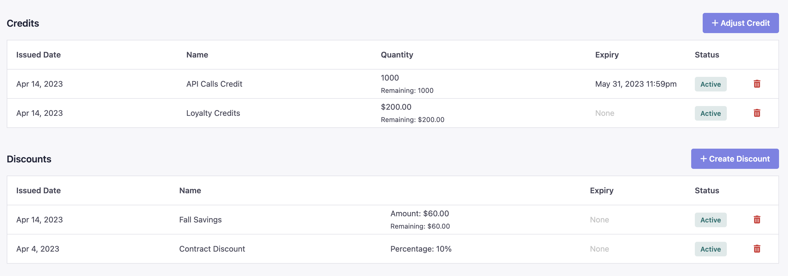
Task: Click the Quantity column header
Action: (x=397, y=55)
